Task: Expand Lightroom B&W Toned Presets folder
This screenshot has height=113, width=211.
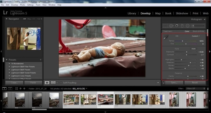Action: 9,73
